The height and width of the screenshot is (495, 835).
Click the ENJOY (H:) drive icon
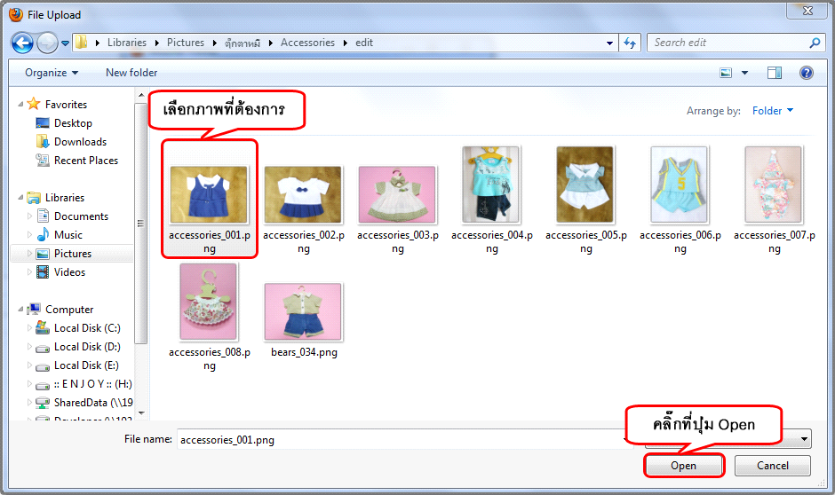[x=43, y=385]
